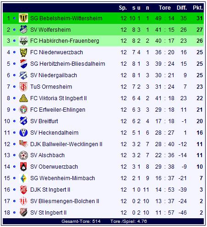The width and height of the screenshot is (207, 227).
Task: Open the SG Herbitzheim-Bliesdalheim team name
Action: pyautogui.click(x=67, y=64)
